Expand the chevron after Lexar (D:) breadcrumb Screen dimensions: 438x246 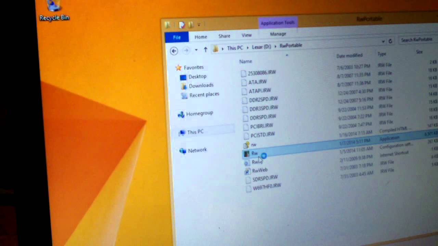pos(275,46)
